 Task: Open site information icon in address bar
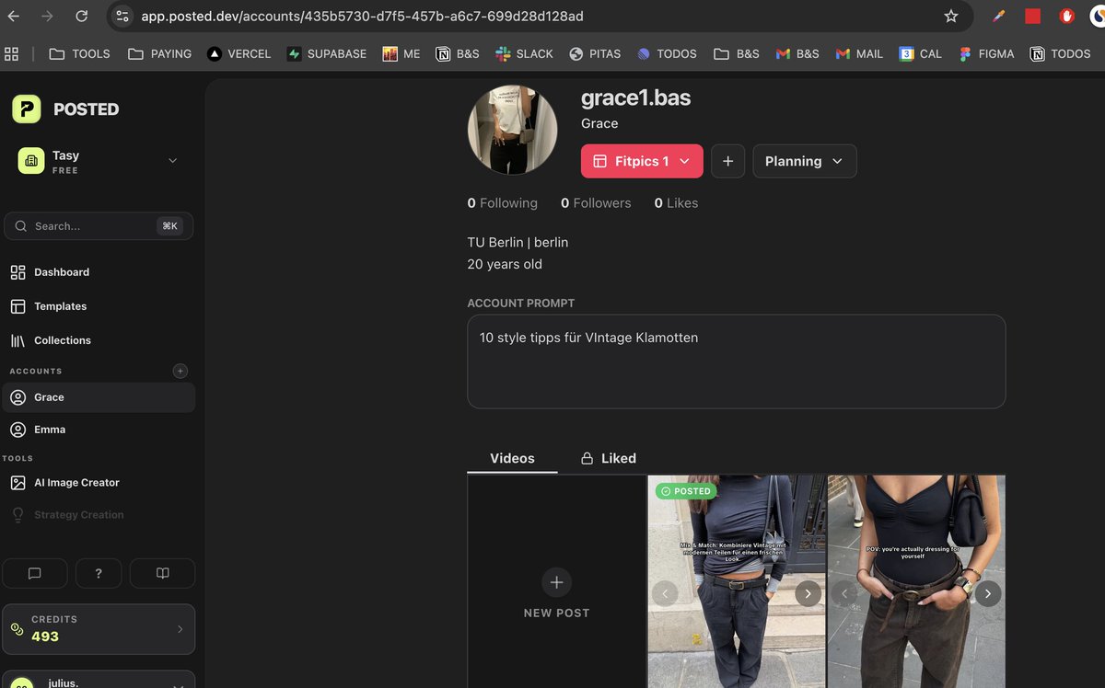pyautogui.click(x=123, y=17)
